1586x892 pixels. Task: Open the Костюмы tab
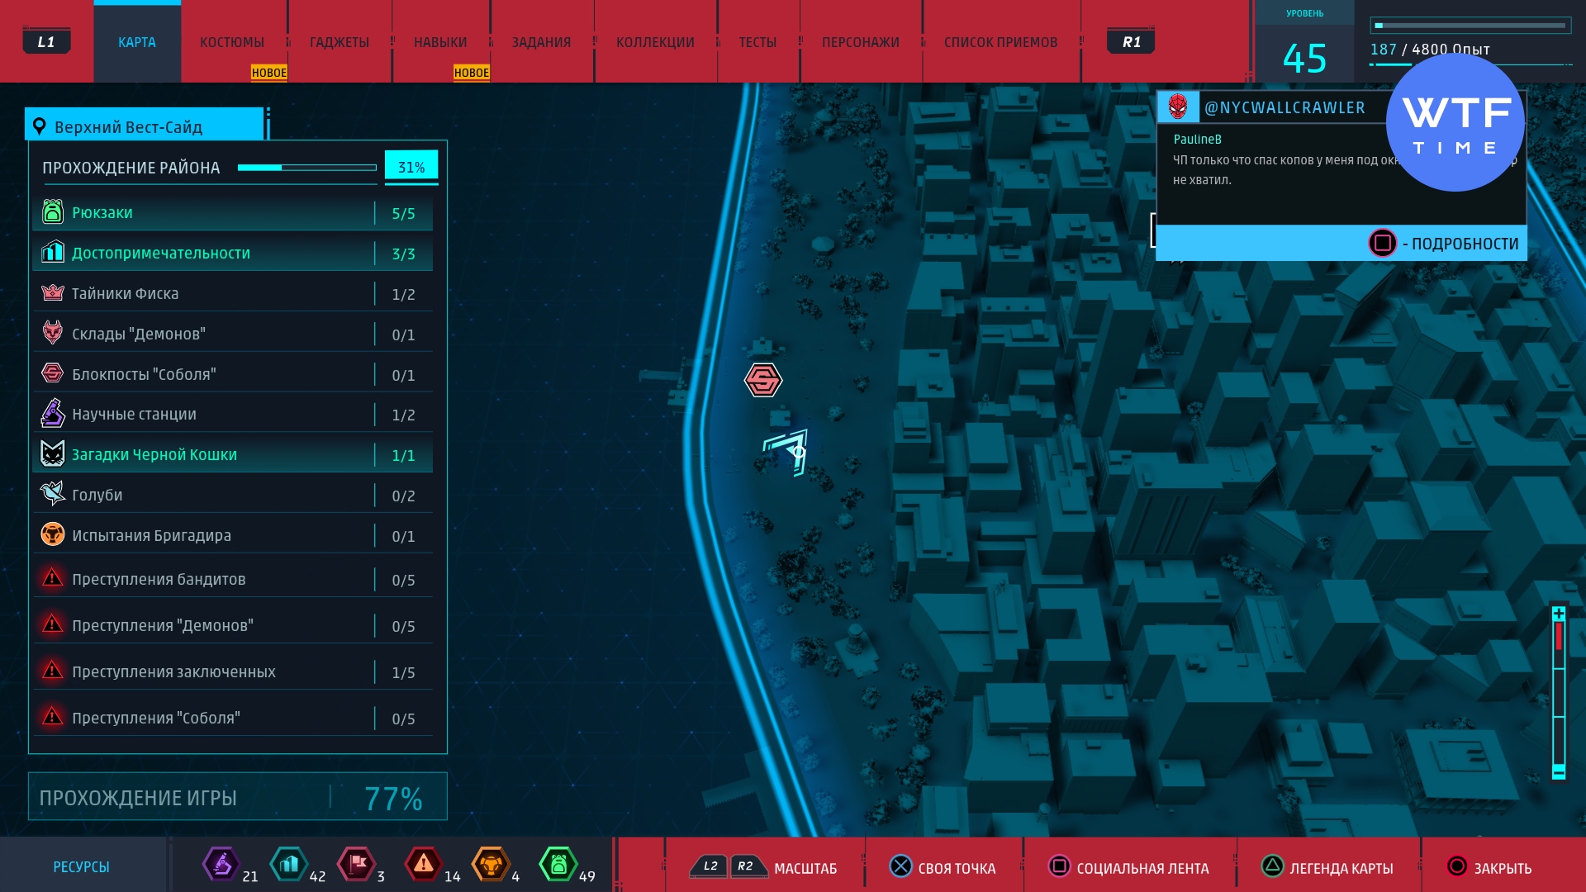point(232,42)
